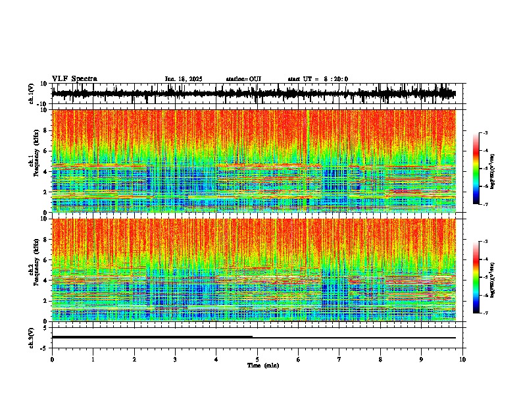The width and height of the screenshot is (521, 403).
Task: Click the ch.3 voltage trace line
Action: coord(254,337)
